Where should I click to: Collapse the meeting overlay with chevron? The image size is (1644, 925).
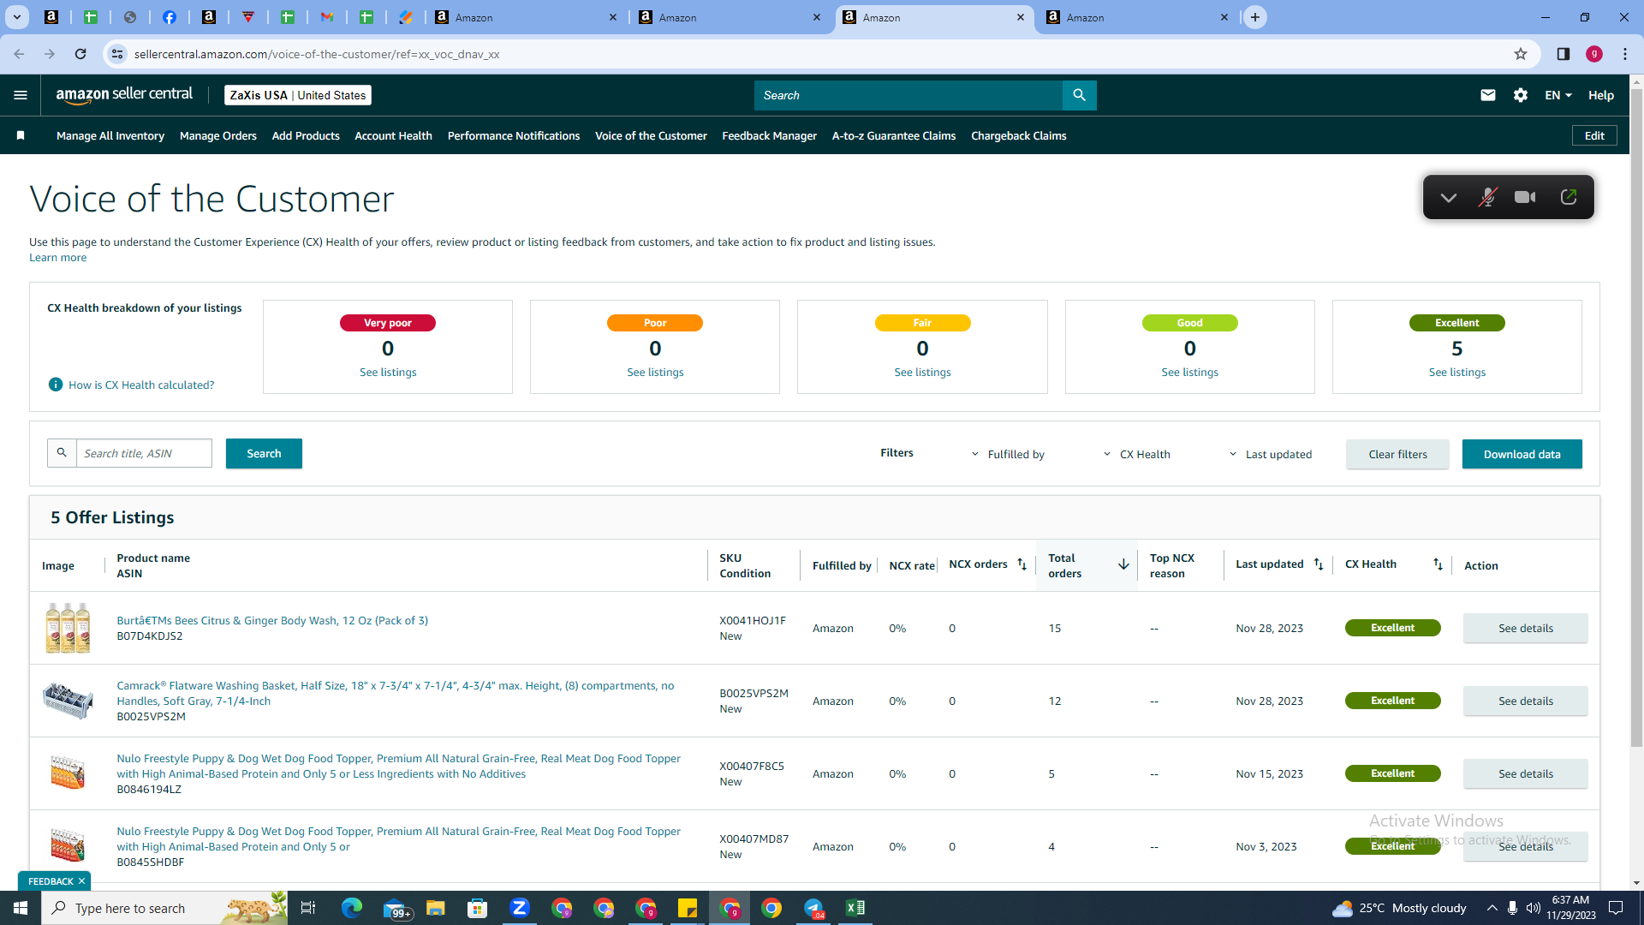[1448, 197]
